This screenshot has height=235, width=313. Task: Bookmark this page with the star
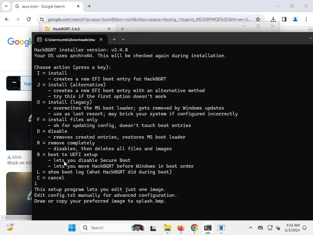point(258,19)
